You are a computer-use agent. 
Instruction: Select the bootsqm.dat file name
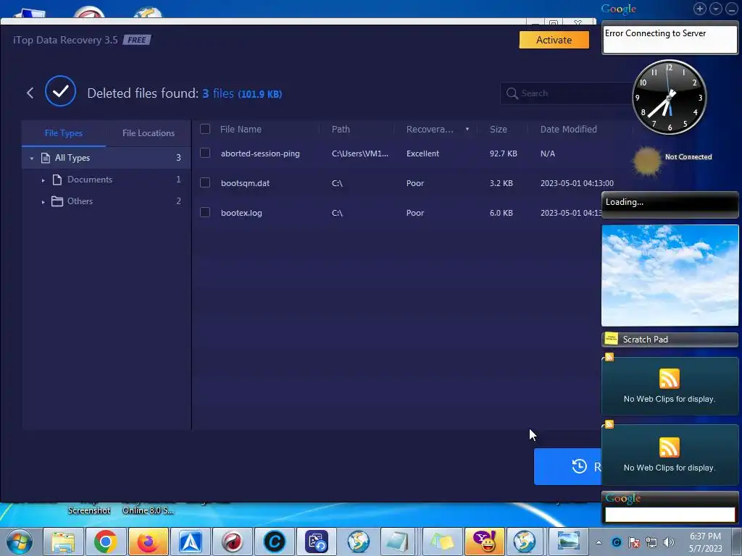(245, 183)
